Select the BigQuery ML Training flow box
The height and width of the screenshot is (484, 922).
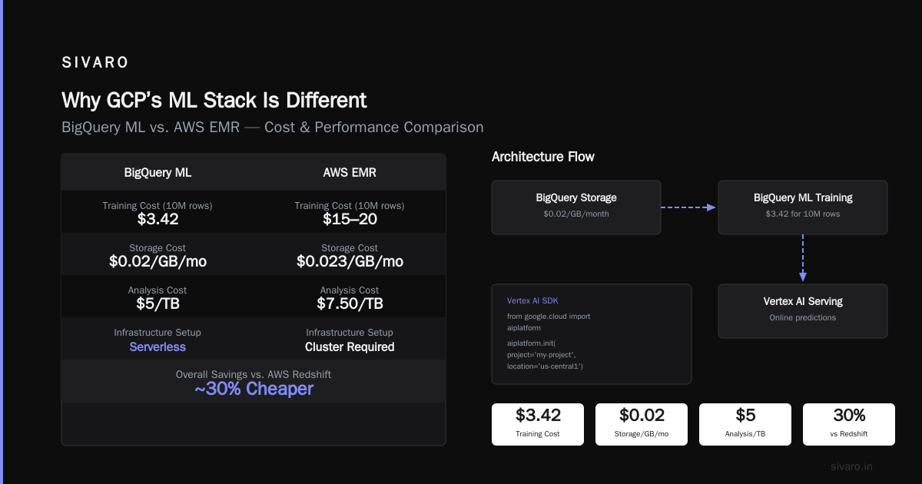[803, 207]
